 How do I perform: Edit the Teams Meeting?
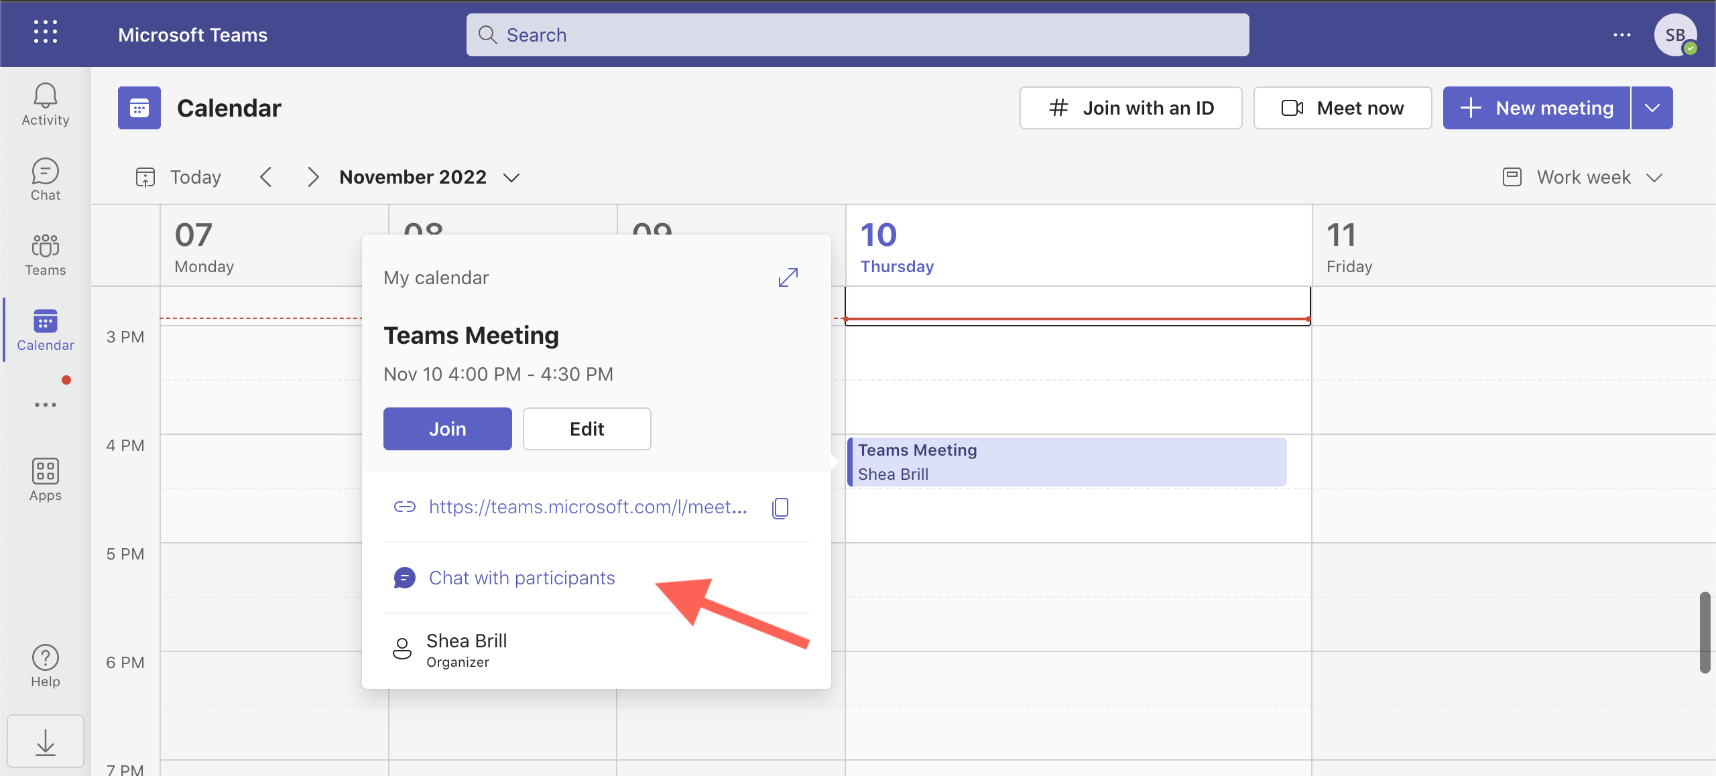(587, 429)
